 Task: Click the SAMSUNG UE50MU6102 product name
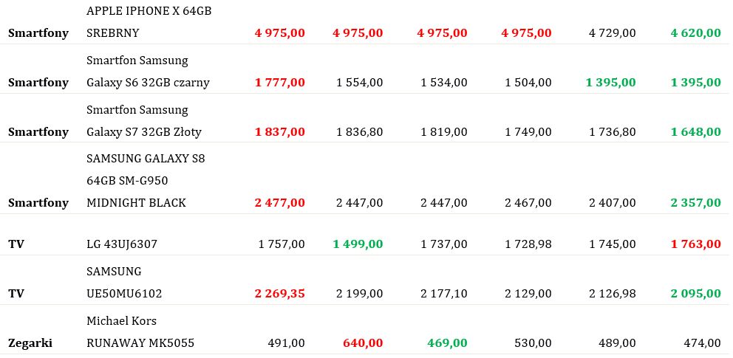(x=124, y=283)
